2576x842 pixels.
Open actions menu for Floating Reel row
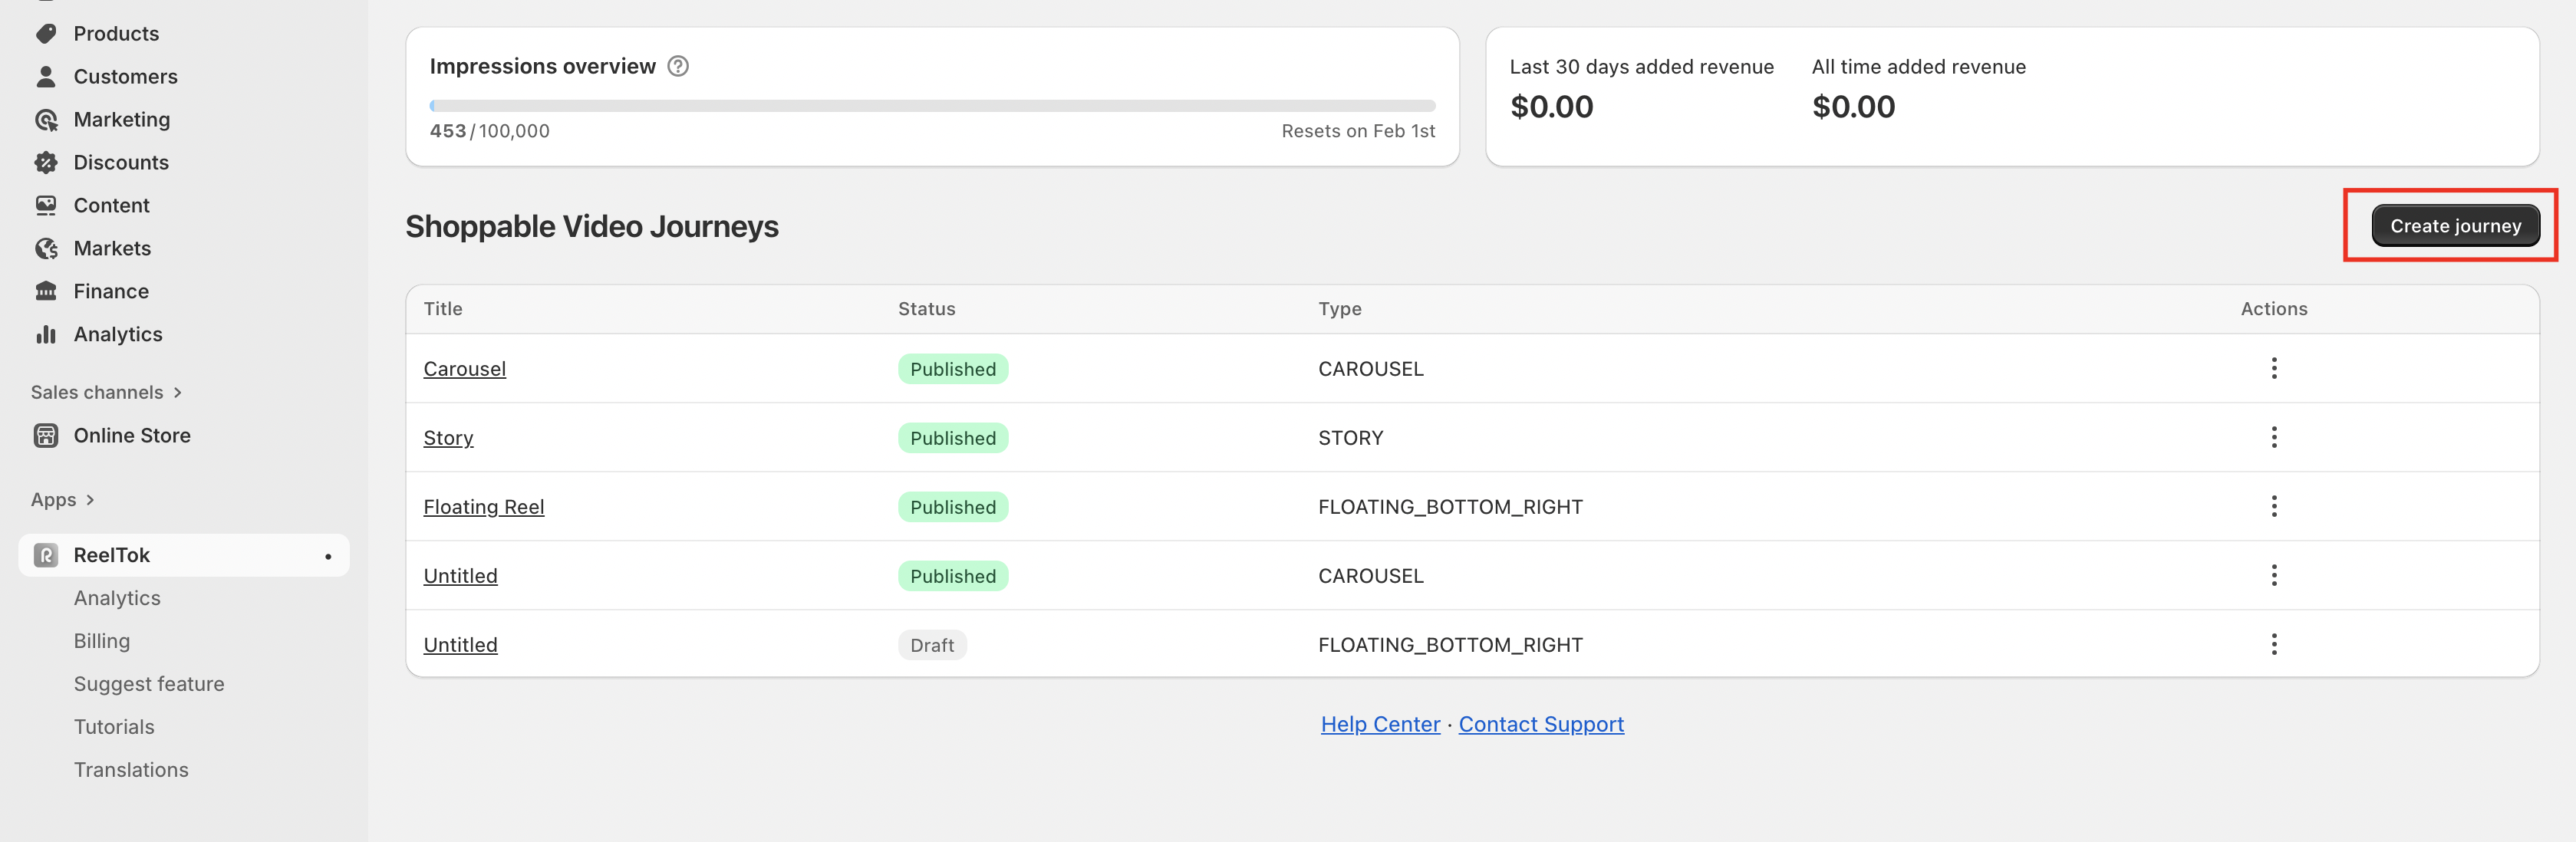coord(2273,507)
